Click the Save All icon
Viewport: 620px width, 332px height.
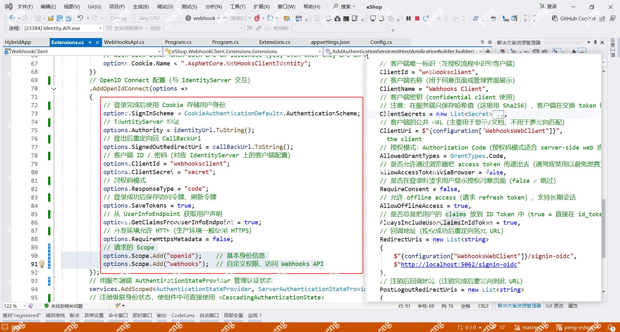pos(68,18)
